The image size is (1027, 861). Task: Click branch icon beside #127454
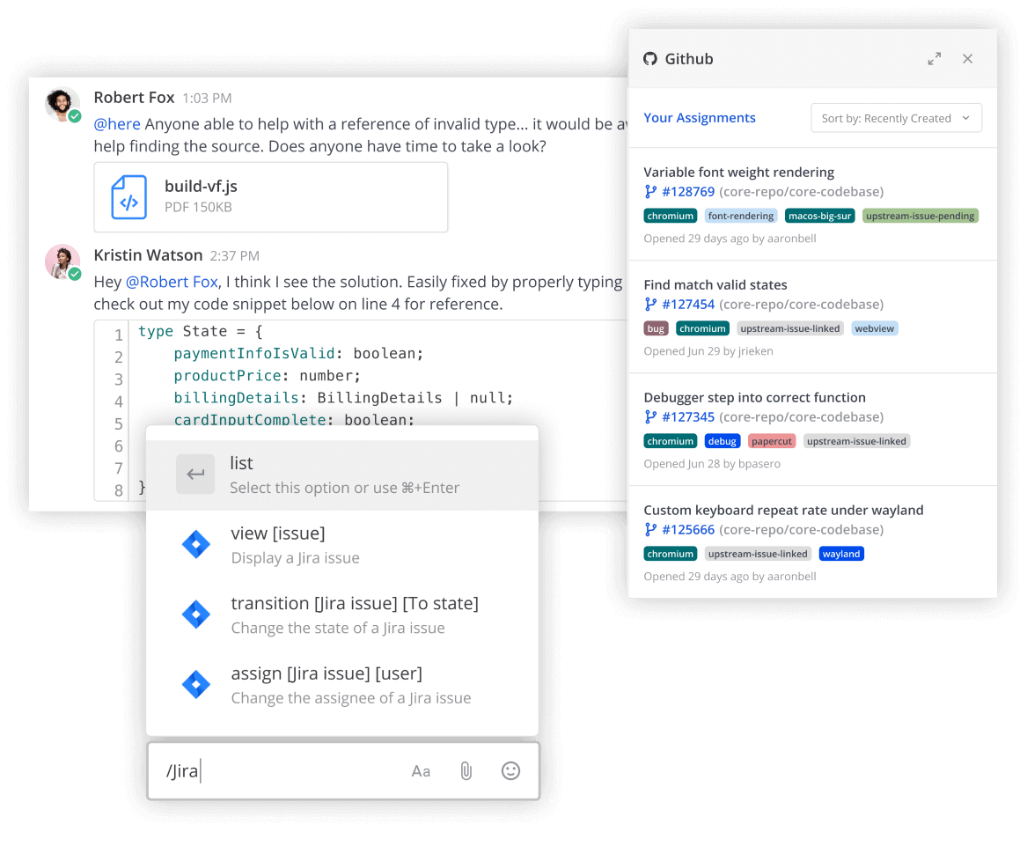649,305
